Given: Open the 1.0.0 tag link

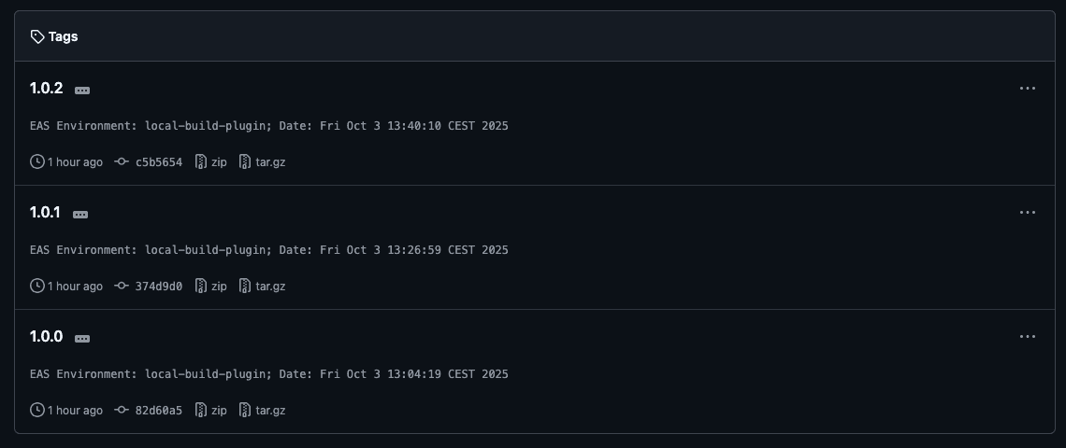Looking at the screenshot, I should 47,337.
